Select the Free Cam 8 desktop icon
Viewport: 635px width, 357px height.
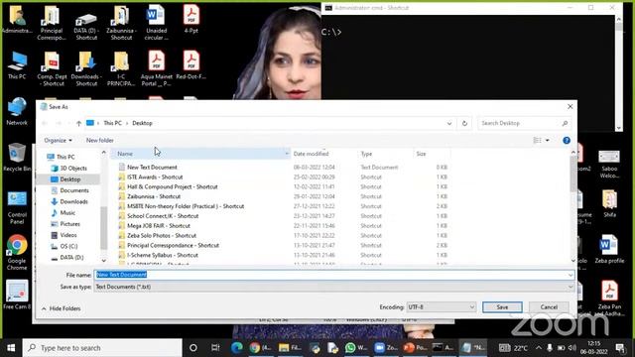point(17,295)
